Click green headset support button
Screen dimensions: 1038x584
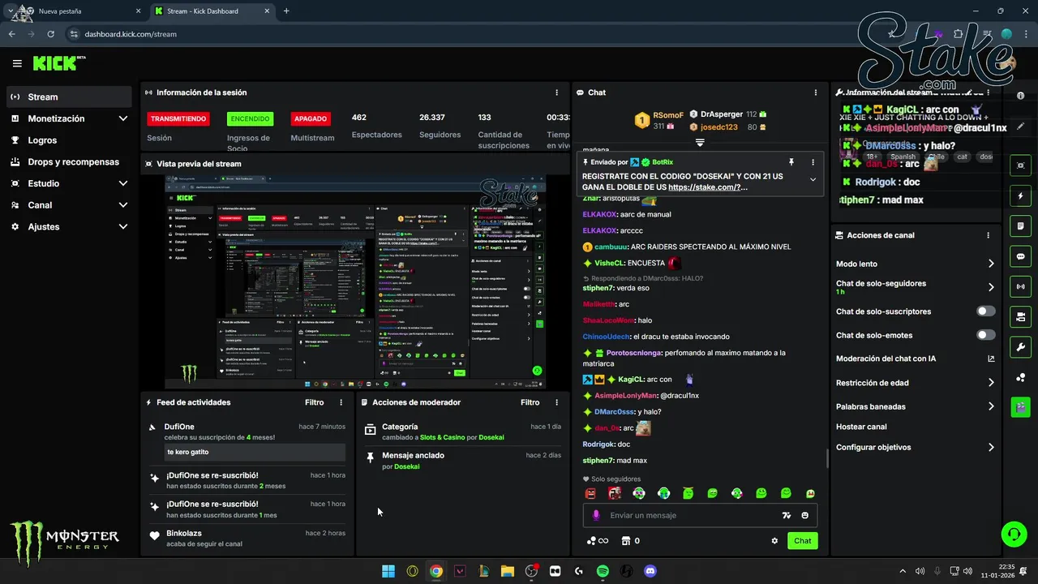tap(1014, 535)
